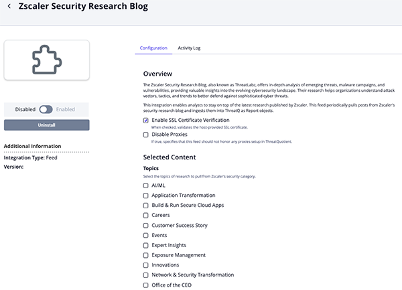
Task: Enable the Expert Insights topic
Action: click(x=146, y=245)
